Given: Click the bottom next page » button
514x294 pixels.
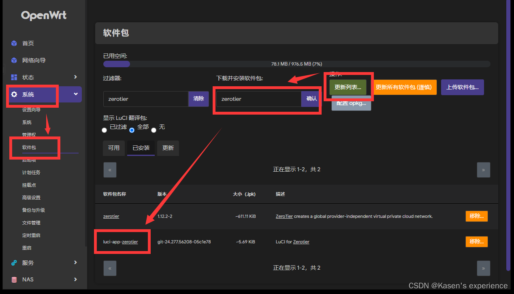Looking at the screenshot, I should pos(483,268).
